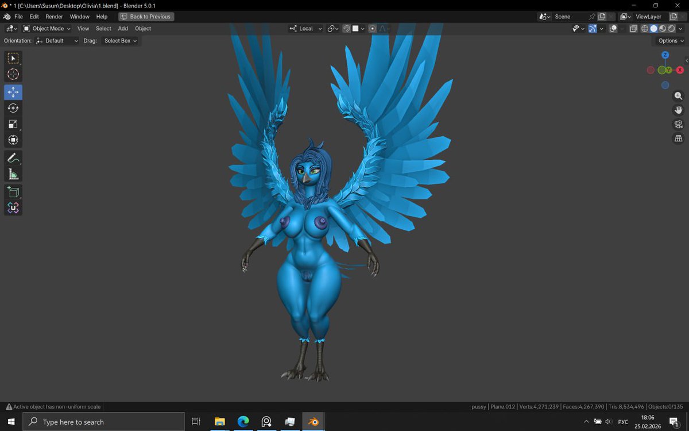This screenshot has width=689, height=431.
Task: Open the object visibility selectability dropdown
Action: click(579, 28)
